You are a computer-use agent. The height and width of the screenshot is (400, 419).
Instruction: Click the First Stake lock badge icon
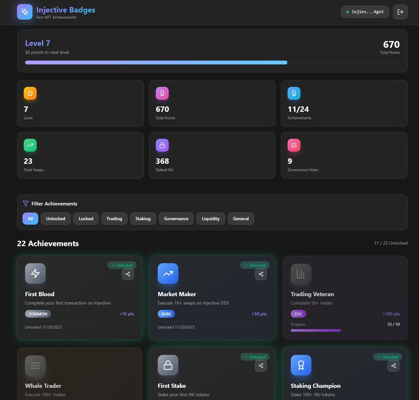168,365
